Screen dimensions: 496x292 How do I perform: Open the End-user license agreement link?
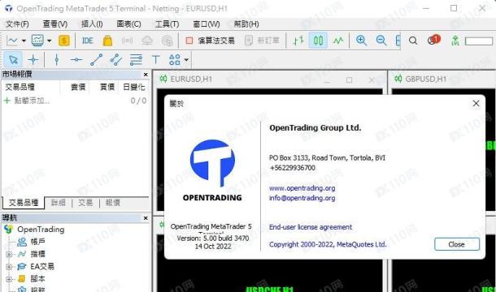311,227
